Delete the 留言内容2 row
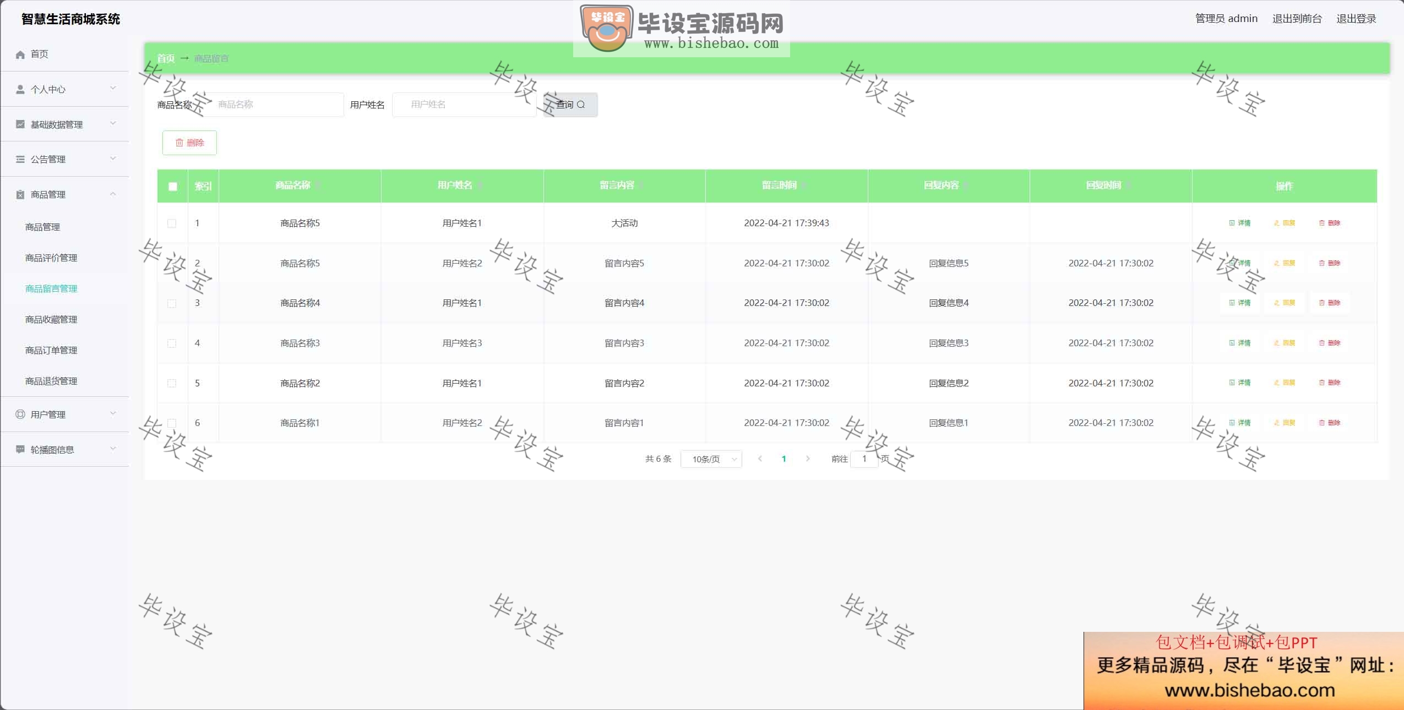Screen dimensions: 1404x710 (1330, 383)
